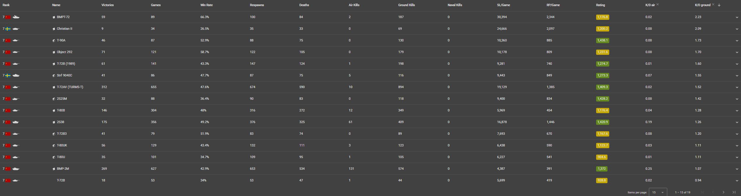The height and width of the screenshot is (196, 741).
Task: Expand the T-72B row at the bottom
Action: click(x=737, y=181)
